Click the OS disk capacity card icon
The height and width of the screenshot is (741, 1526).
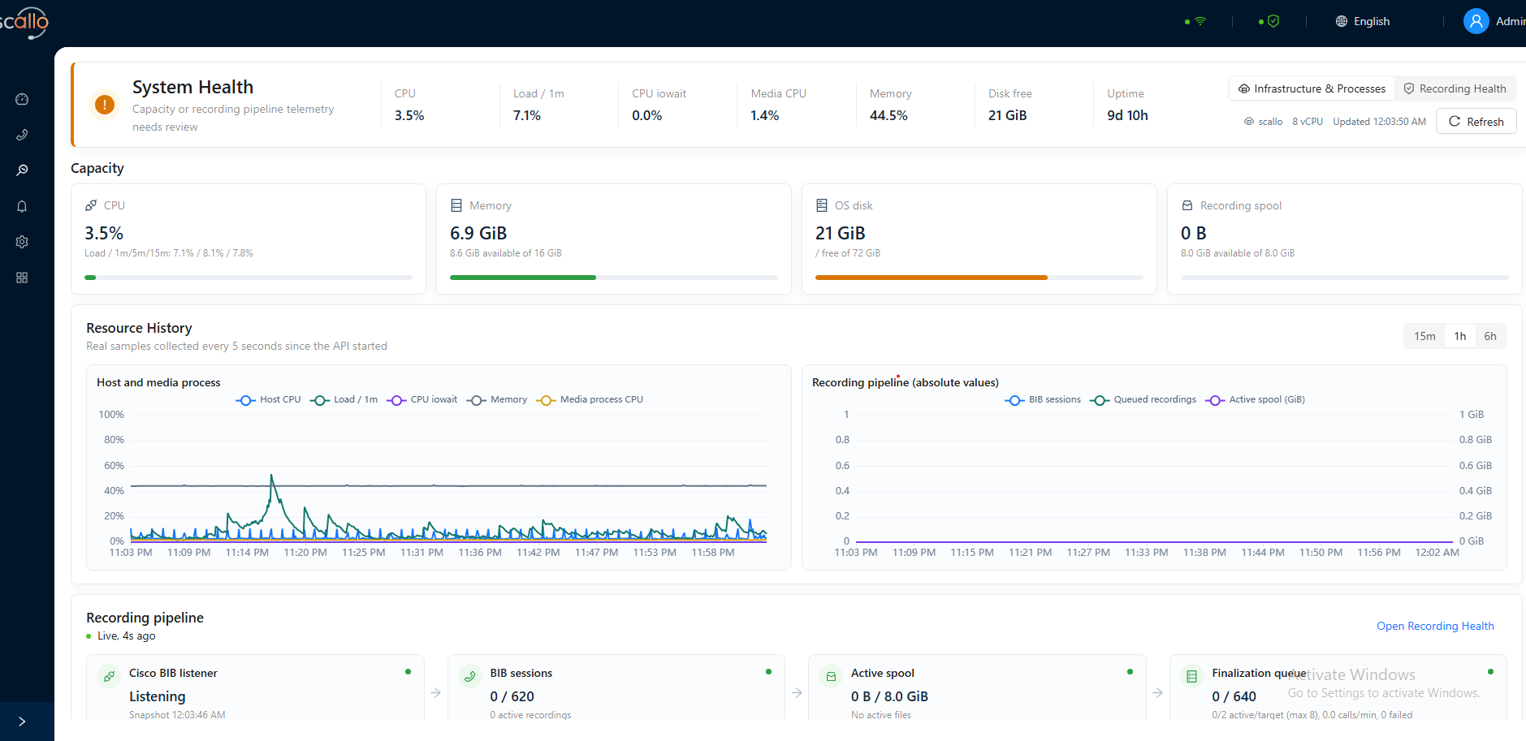[x=822, y=205]
